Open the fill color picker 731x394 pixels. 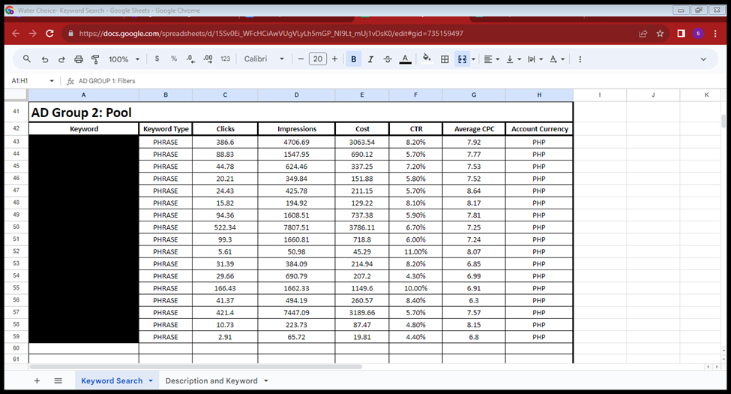[x=427, y=59]
